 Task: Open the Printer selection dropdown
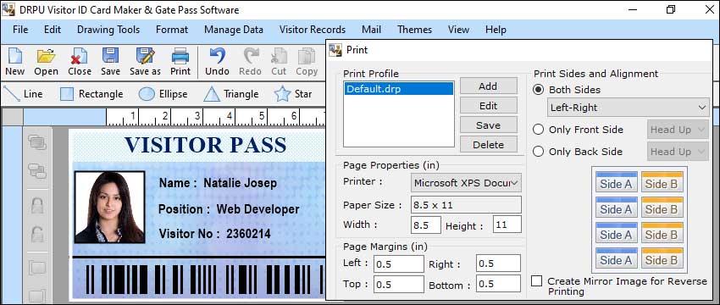click(x=466, y=182)
